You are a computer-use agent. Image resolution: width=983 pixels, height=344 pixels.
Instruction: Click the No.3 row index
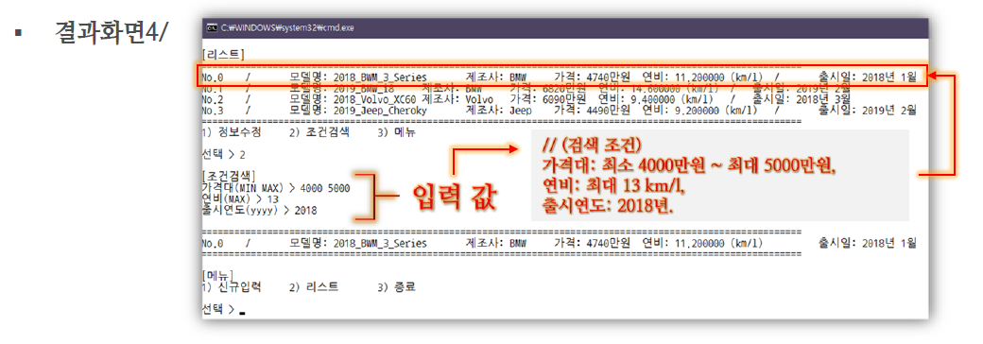click(x=214, y=111)
